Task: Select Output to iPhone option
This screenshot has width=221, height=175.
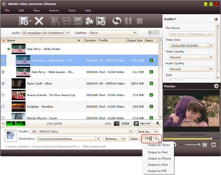Action: [x=159, y=158]
